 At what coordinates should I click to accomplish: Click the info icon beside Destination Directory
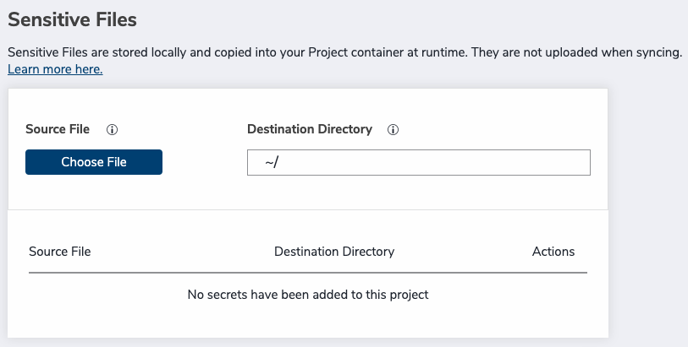coord(393,130)
